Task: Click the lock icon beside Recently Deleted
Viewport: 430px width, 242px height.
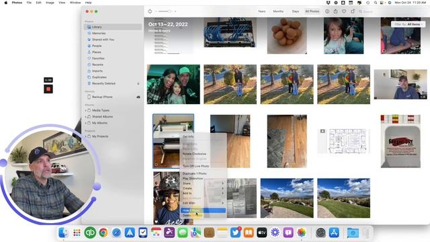Action: tap(138, 83)
